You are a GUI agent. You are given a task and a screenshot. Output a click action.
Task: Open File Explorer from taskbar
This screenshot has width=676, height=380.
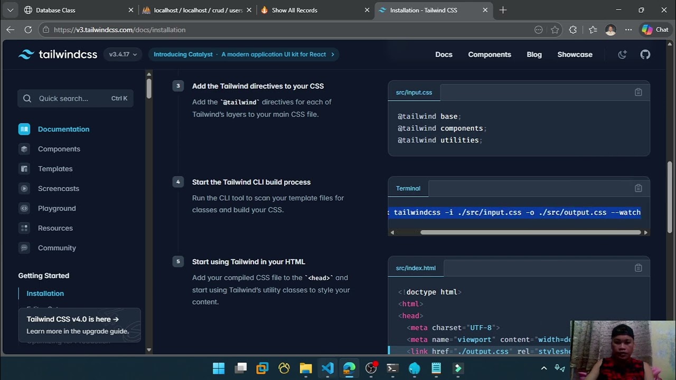point(306,368)
